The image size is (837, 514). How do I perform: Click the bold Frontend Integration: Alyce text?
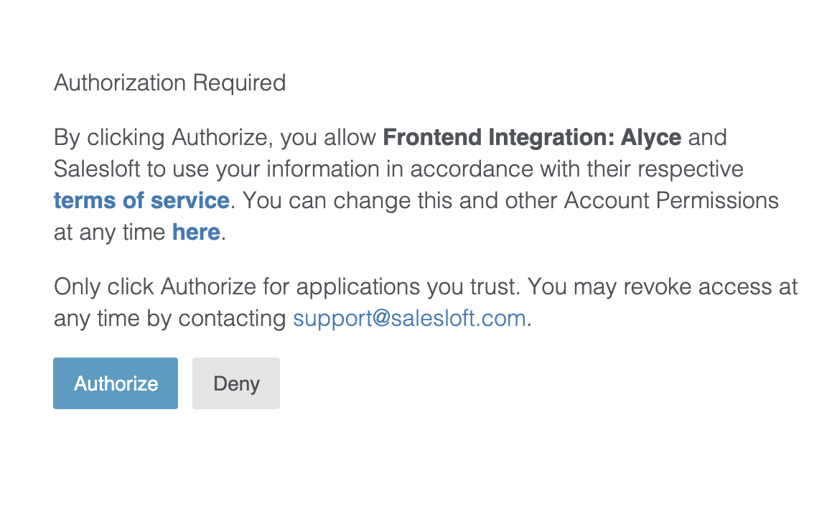pyautogui.click(x=532, y=137)
